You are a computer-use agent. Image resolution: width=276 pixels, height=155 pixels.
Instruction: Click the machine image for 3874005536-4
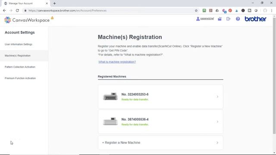(110, 121)
